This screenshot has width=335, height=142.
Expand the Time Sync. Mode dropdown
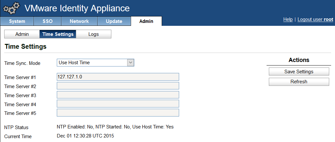(96, 63)
